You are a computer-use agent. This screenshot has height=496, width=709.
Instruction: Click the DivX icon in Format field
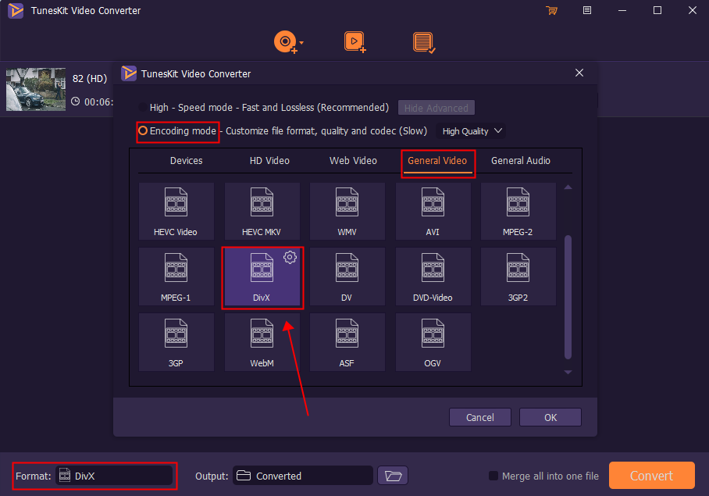[65, 475]
